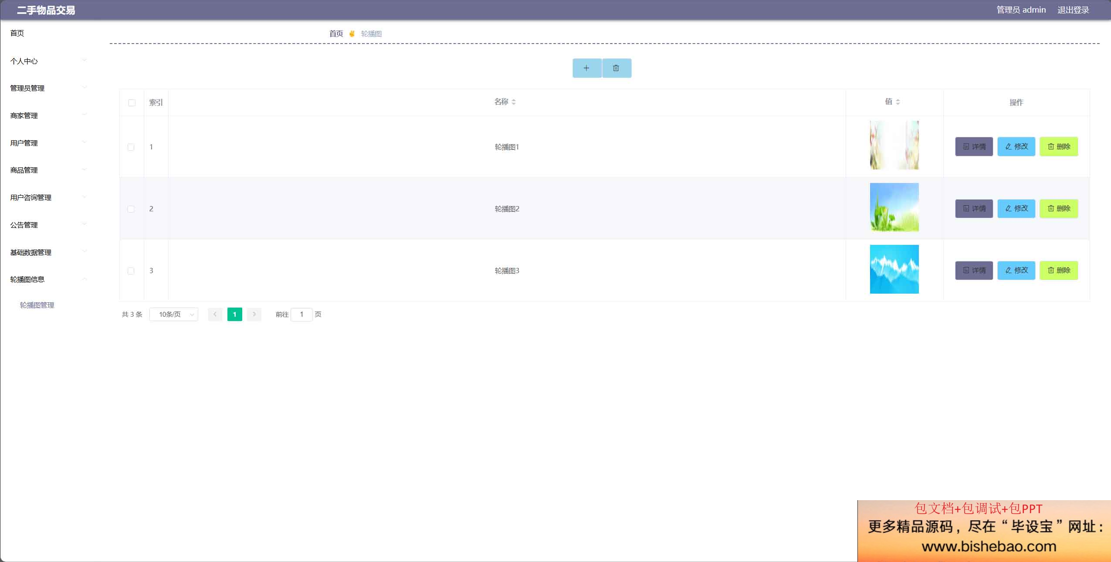The width and height of the screenshot is (1111, 562).
Task: Click the breadcrumb separator emoji icon
Action: tap(352, 34)
